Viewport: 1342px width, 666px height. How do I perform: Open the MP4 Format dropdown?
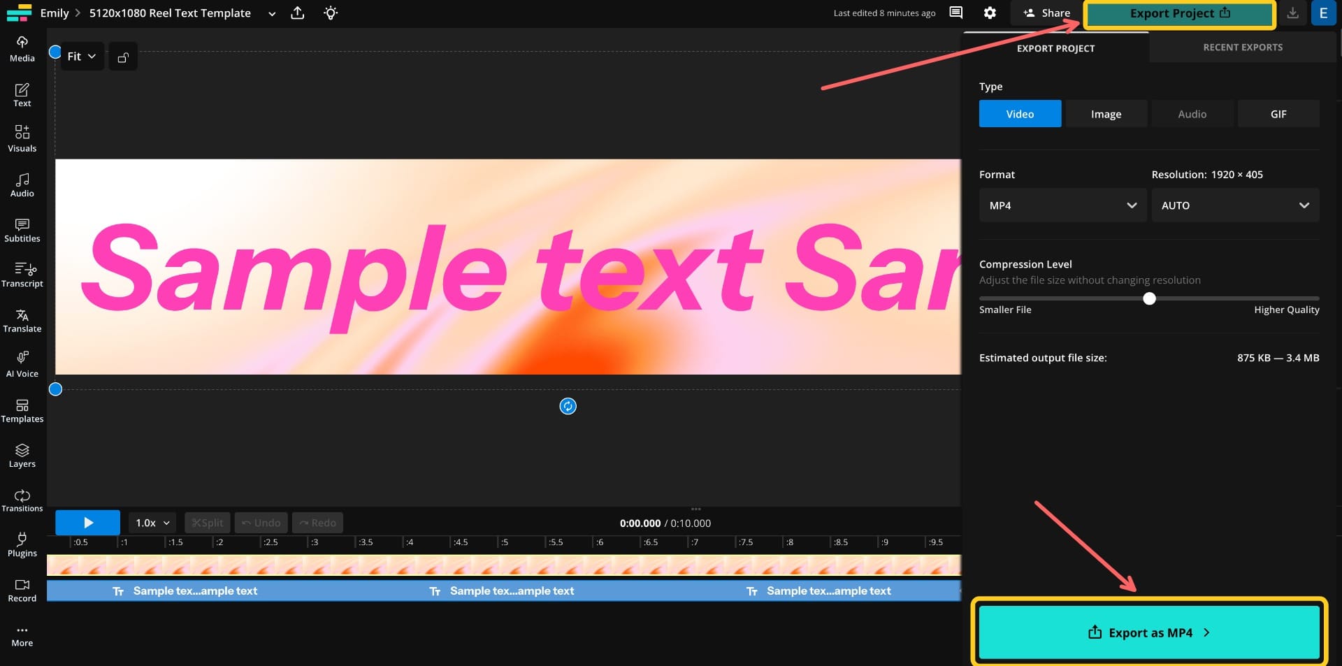point(1062,205)
